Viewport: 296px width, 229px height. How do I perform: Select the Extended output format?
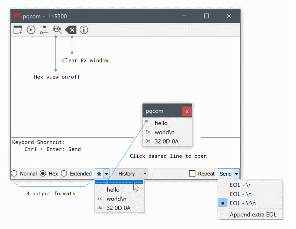pyautogui.click(x=76, y=174)
